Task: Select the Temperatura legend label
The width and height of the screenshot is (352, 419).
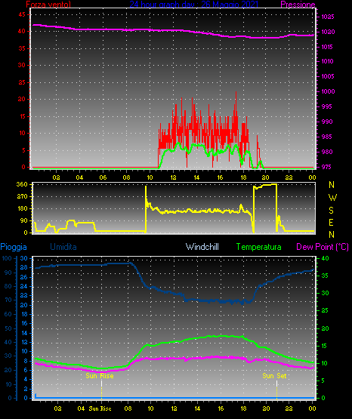Action: (x=259, y=247)
